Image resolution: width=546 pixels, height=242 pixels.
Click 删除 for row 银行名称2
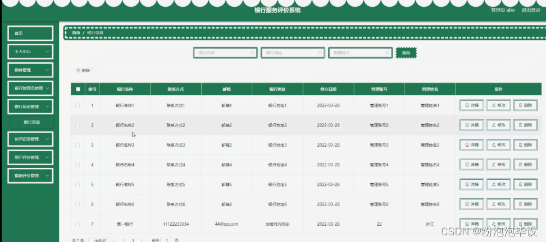click(525, 125)
